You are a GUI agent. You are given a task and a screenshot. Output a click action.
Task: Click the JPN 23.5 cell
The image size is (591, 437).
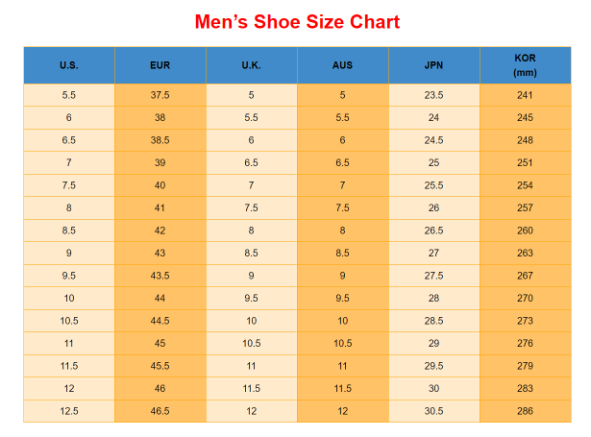click(433, 95)
